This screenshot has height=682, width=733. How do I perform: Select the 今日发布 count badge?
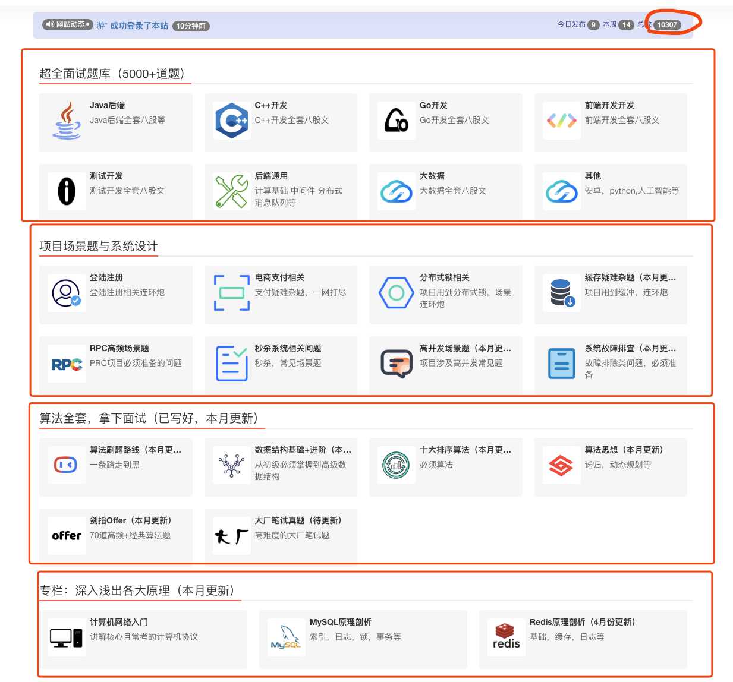coord(593,25)
